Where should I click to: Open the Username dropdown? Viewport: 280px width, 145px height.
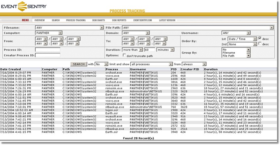236,33
